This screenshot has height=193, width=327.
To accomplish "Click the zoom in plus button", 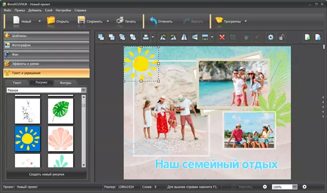I will click(x=304, y=187).
